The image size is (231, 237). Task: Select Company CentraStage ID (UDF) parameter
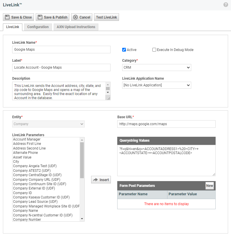46,175
